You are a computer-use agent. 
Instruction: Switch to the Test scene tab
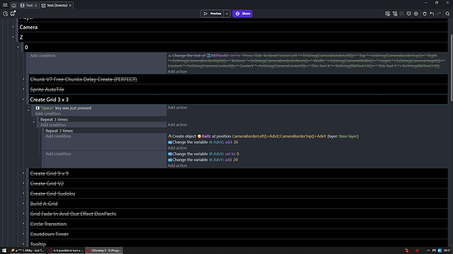pyautogui.click(x=27, y=5)
